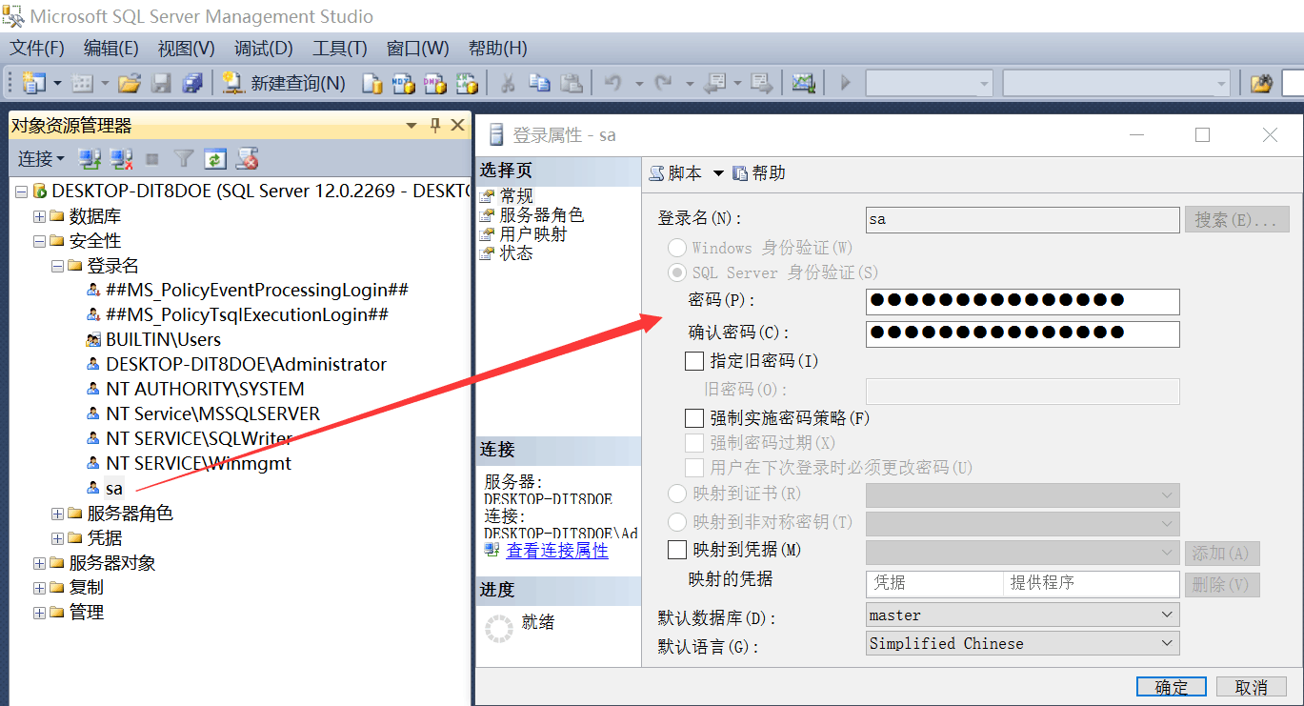Click the Analysis Services MDX Query icon

[404, 83]
